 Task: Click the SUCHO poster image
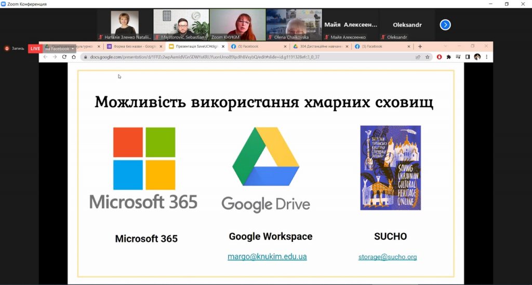[391, 168]
